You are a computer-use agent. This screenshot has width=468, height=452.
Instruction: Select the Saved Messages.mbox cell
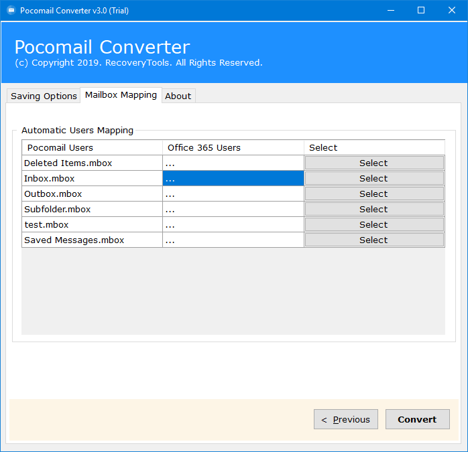point(93,240)
